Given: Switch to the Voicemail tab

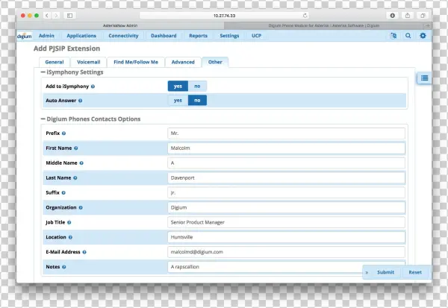Looking at the screenshot, I should click(x=88, y=62).
